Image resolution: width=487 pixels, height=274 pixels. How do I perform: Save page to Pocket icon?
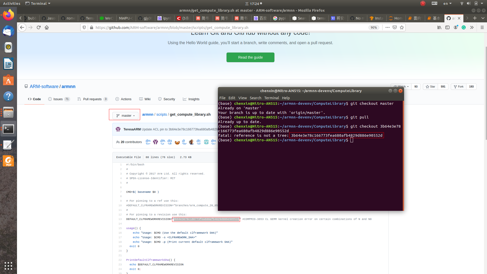[x=395, y=27]
